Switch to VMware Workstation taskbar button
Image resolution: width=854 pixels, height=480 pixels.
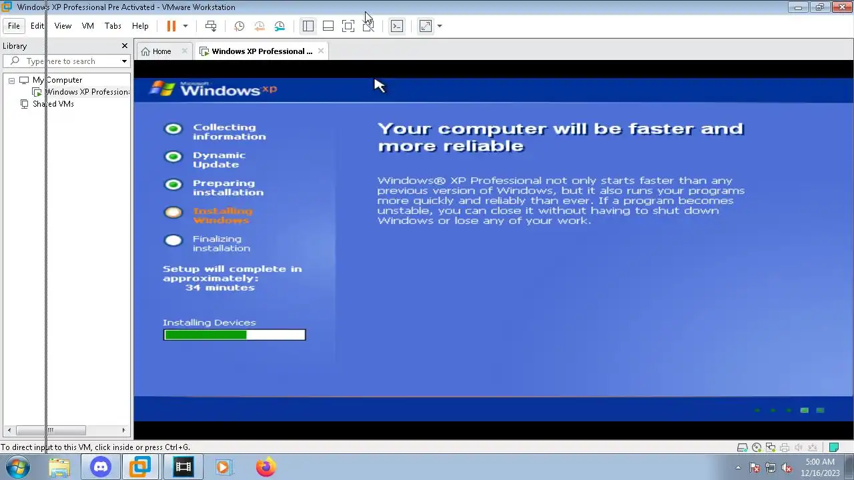coord(141,467)
